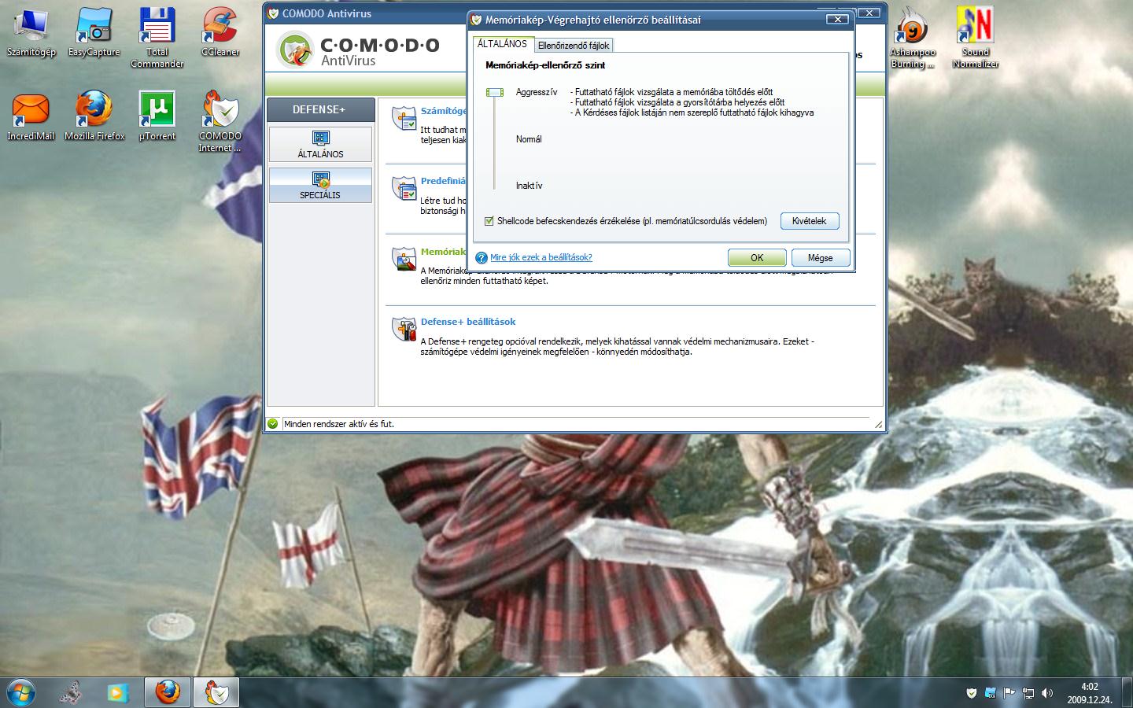Click the Mégse button
The width and height of the screenshot is (1133, 708).
tap(820, 257)
